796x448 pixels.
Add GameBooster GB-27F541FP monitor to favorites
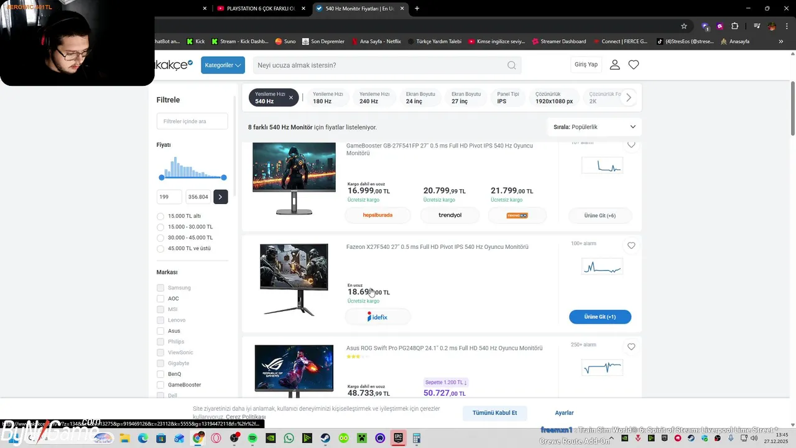(631, 145)
